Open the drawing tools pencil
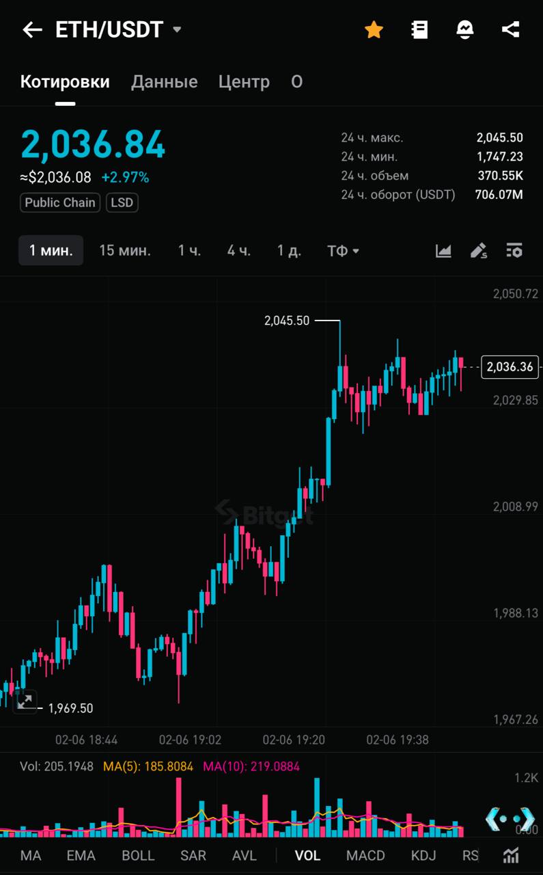Viewport: 543px width, 875px height. pos(479,251)
